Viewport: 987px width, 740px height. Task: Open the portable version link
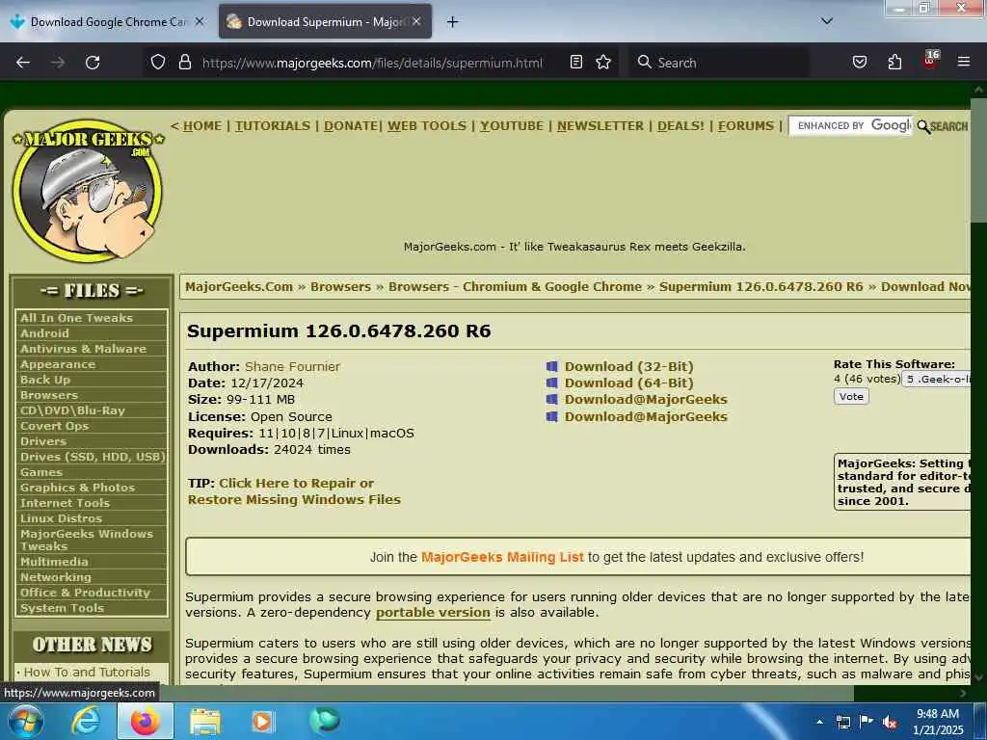[x=433, y=612]
